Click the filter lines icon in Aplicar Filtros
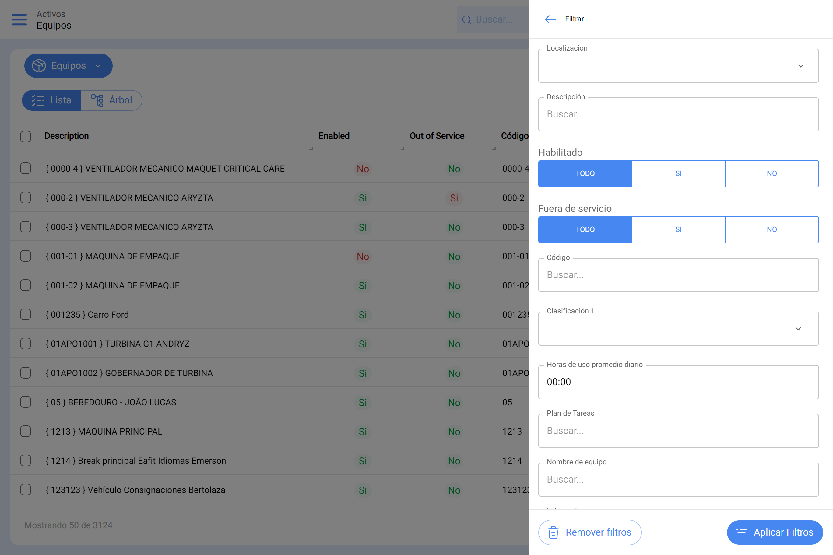The image size is (833, 555). pyautogui.click(x=741, y=532)
